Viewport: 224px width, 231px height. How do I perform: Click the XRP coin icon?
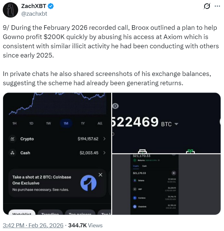click(x=135, y=189)
